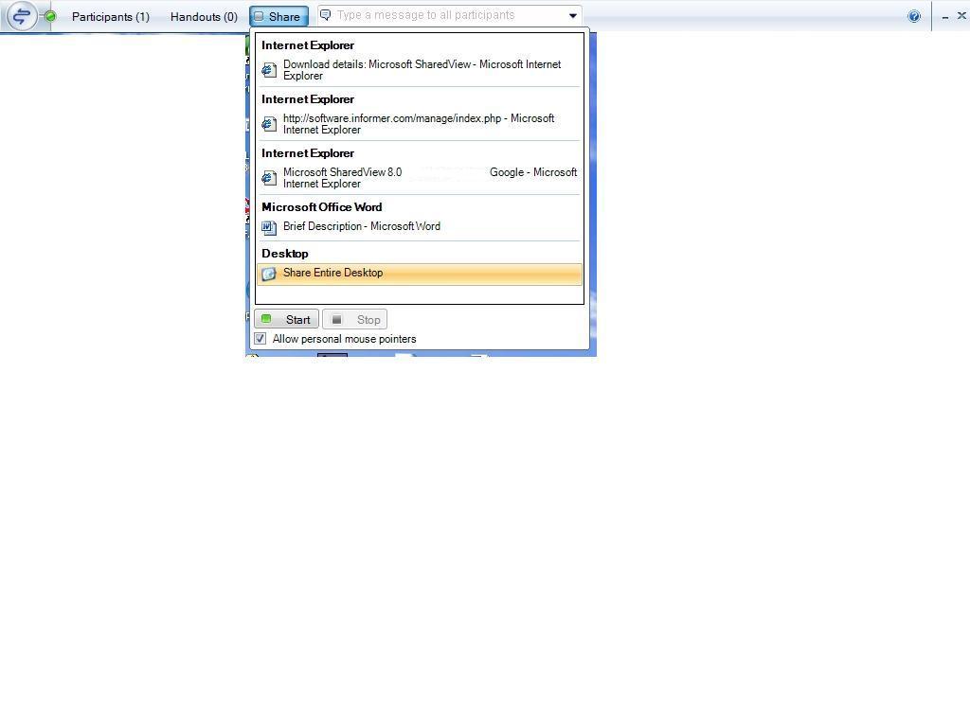Click the IE icon beside software.informer.com entry
970x727 pixels.
[x=269, y=124]
